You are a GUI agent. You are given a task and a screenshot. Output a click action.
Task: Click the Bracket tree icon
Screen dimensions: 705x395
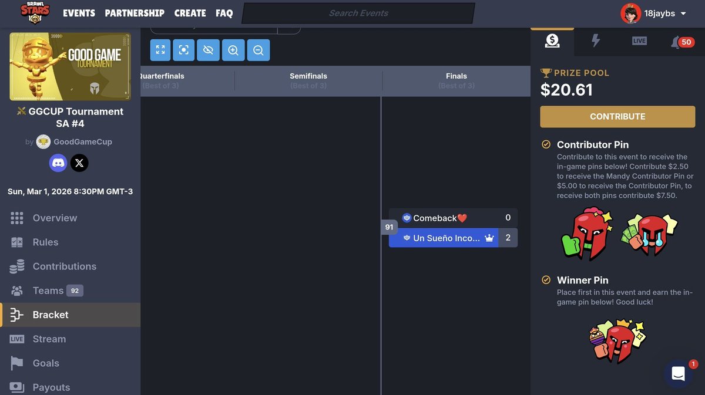pos(17,315)
